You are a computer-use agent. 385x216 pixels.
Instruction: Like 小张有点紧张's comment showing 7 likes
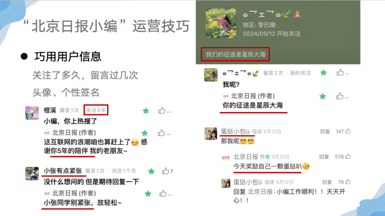point(165,171)
